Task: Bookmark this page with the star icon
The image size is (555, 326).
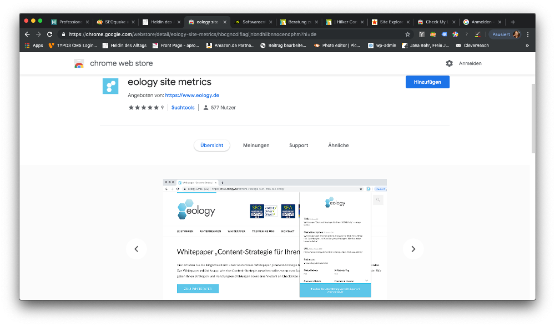Action: [x=408, y=34]
